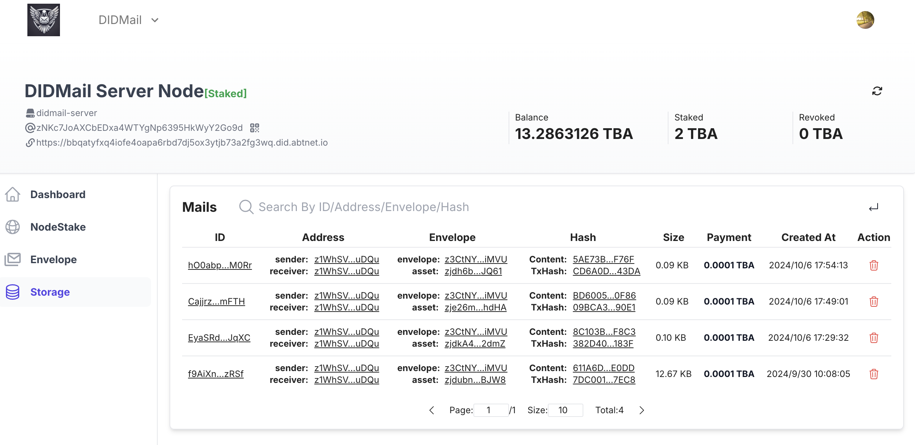Open the Envelope sidebar item

(53, 259)
